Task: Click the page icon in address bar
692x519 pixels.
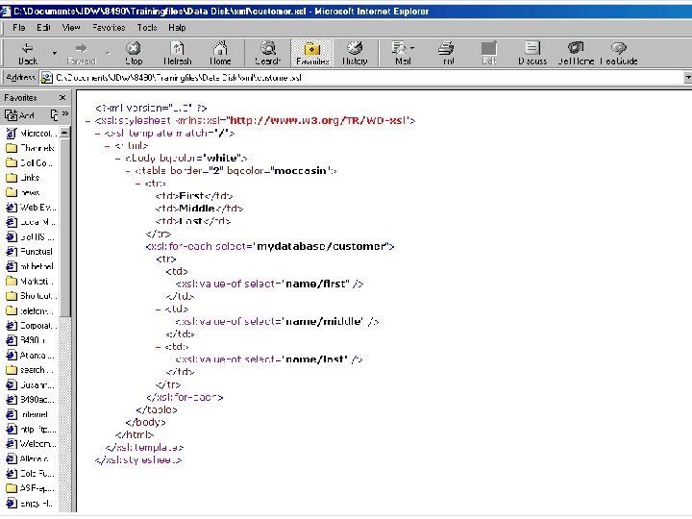Action: pos(46,78)
